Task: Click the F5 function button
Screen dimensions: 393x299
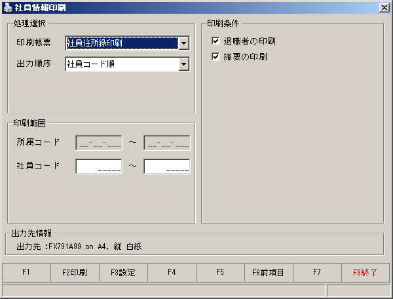Action: tap(220, 272)
